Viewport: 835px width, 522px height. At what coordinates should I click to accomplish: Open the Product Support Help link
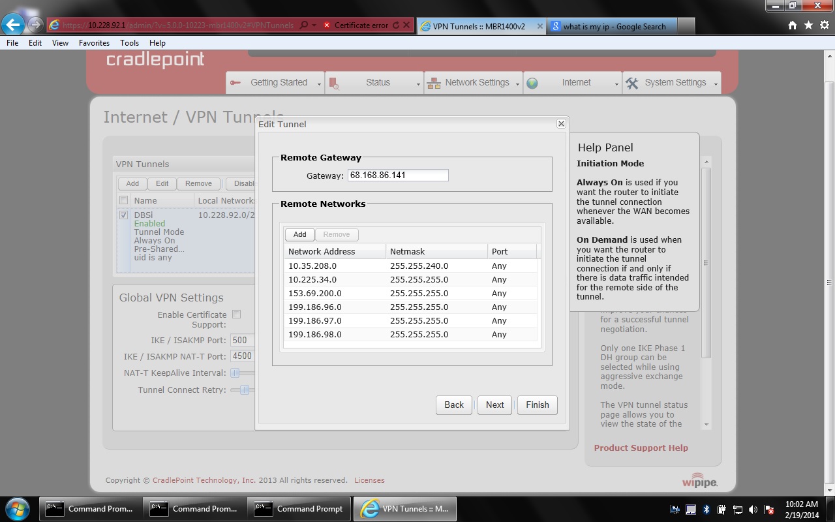click(641, 448)
